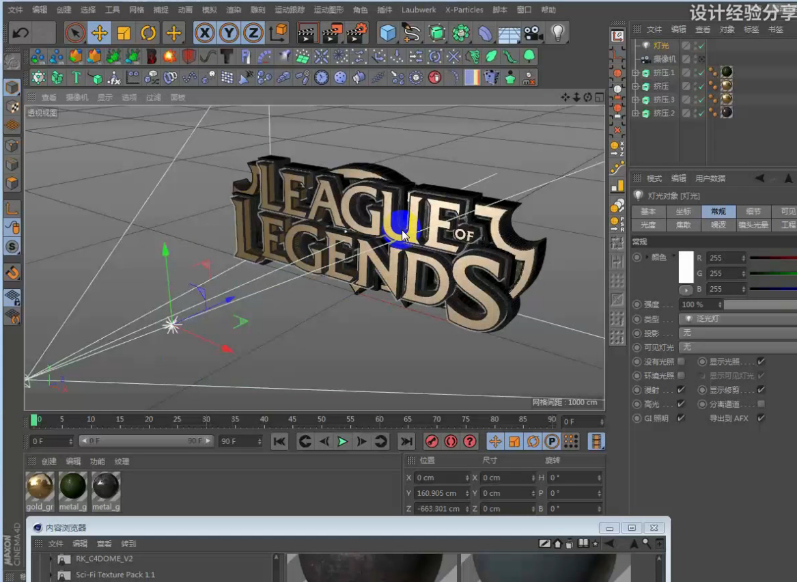Viewport: 797px width, 582px height.
Task: Expand the 挤压.1 object tree node
Action: 635,72
